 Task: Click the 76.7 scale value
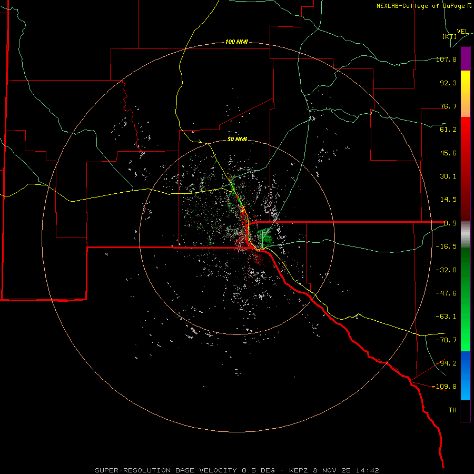pos(448,106)
